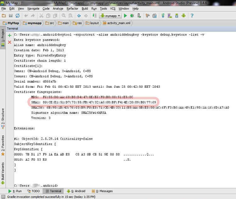Select layout breadcrumb folder

click(92, 23)
